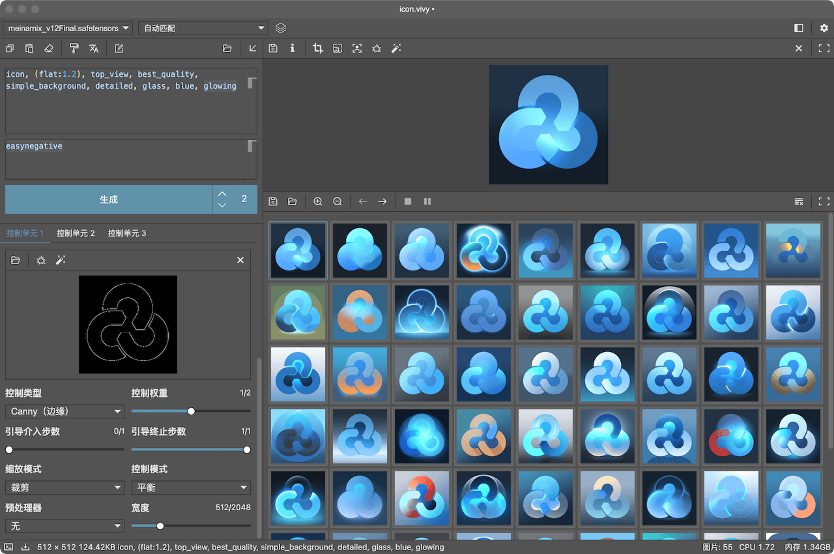The image size is (834, 554).
Task: Open 缩放模式 裁剪 dropdown
Action: pos(65,488)
